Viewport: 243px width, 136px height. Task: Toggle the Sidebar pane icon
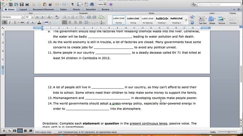79,4
